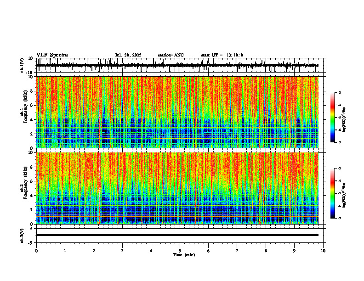Viewport: 364px width, 281px height.
Task: Click the log(PSD) unit label beside ch.1 color bar
Action: pyautogui.click(x=345, y=120)
